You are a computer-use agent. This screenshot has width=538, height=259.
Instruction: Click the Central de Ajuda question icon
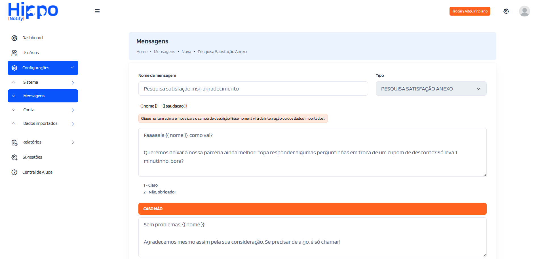coord(14,172)
